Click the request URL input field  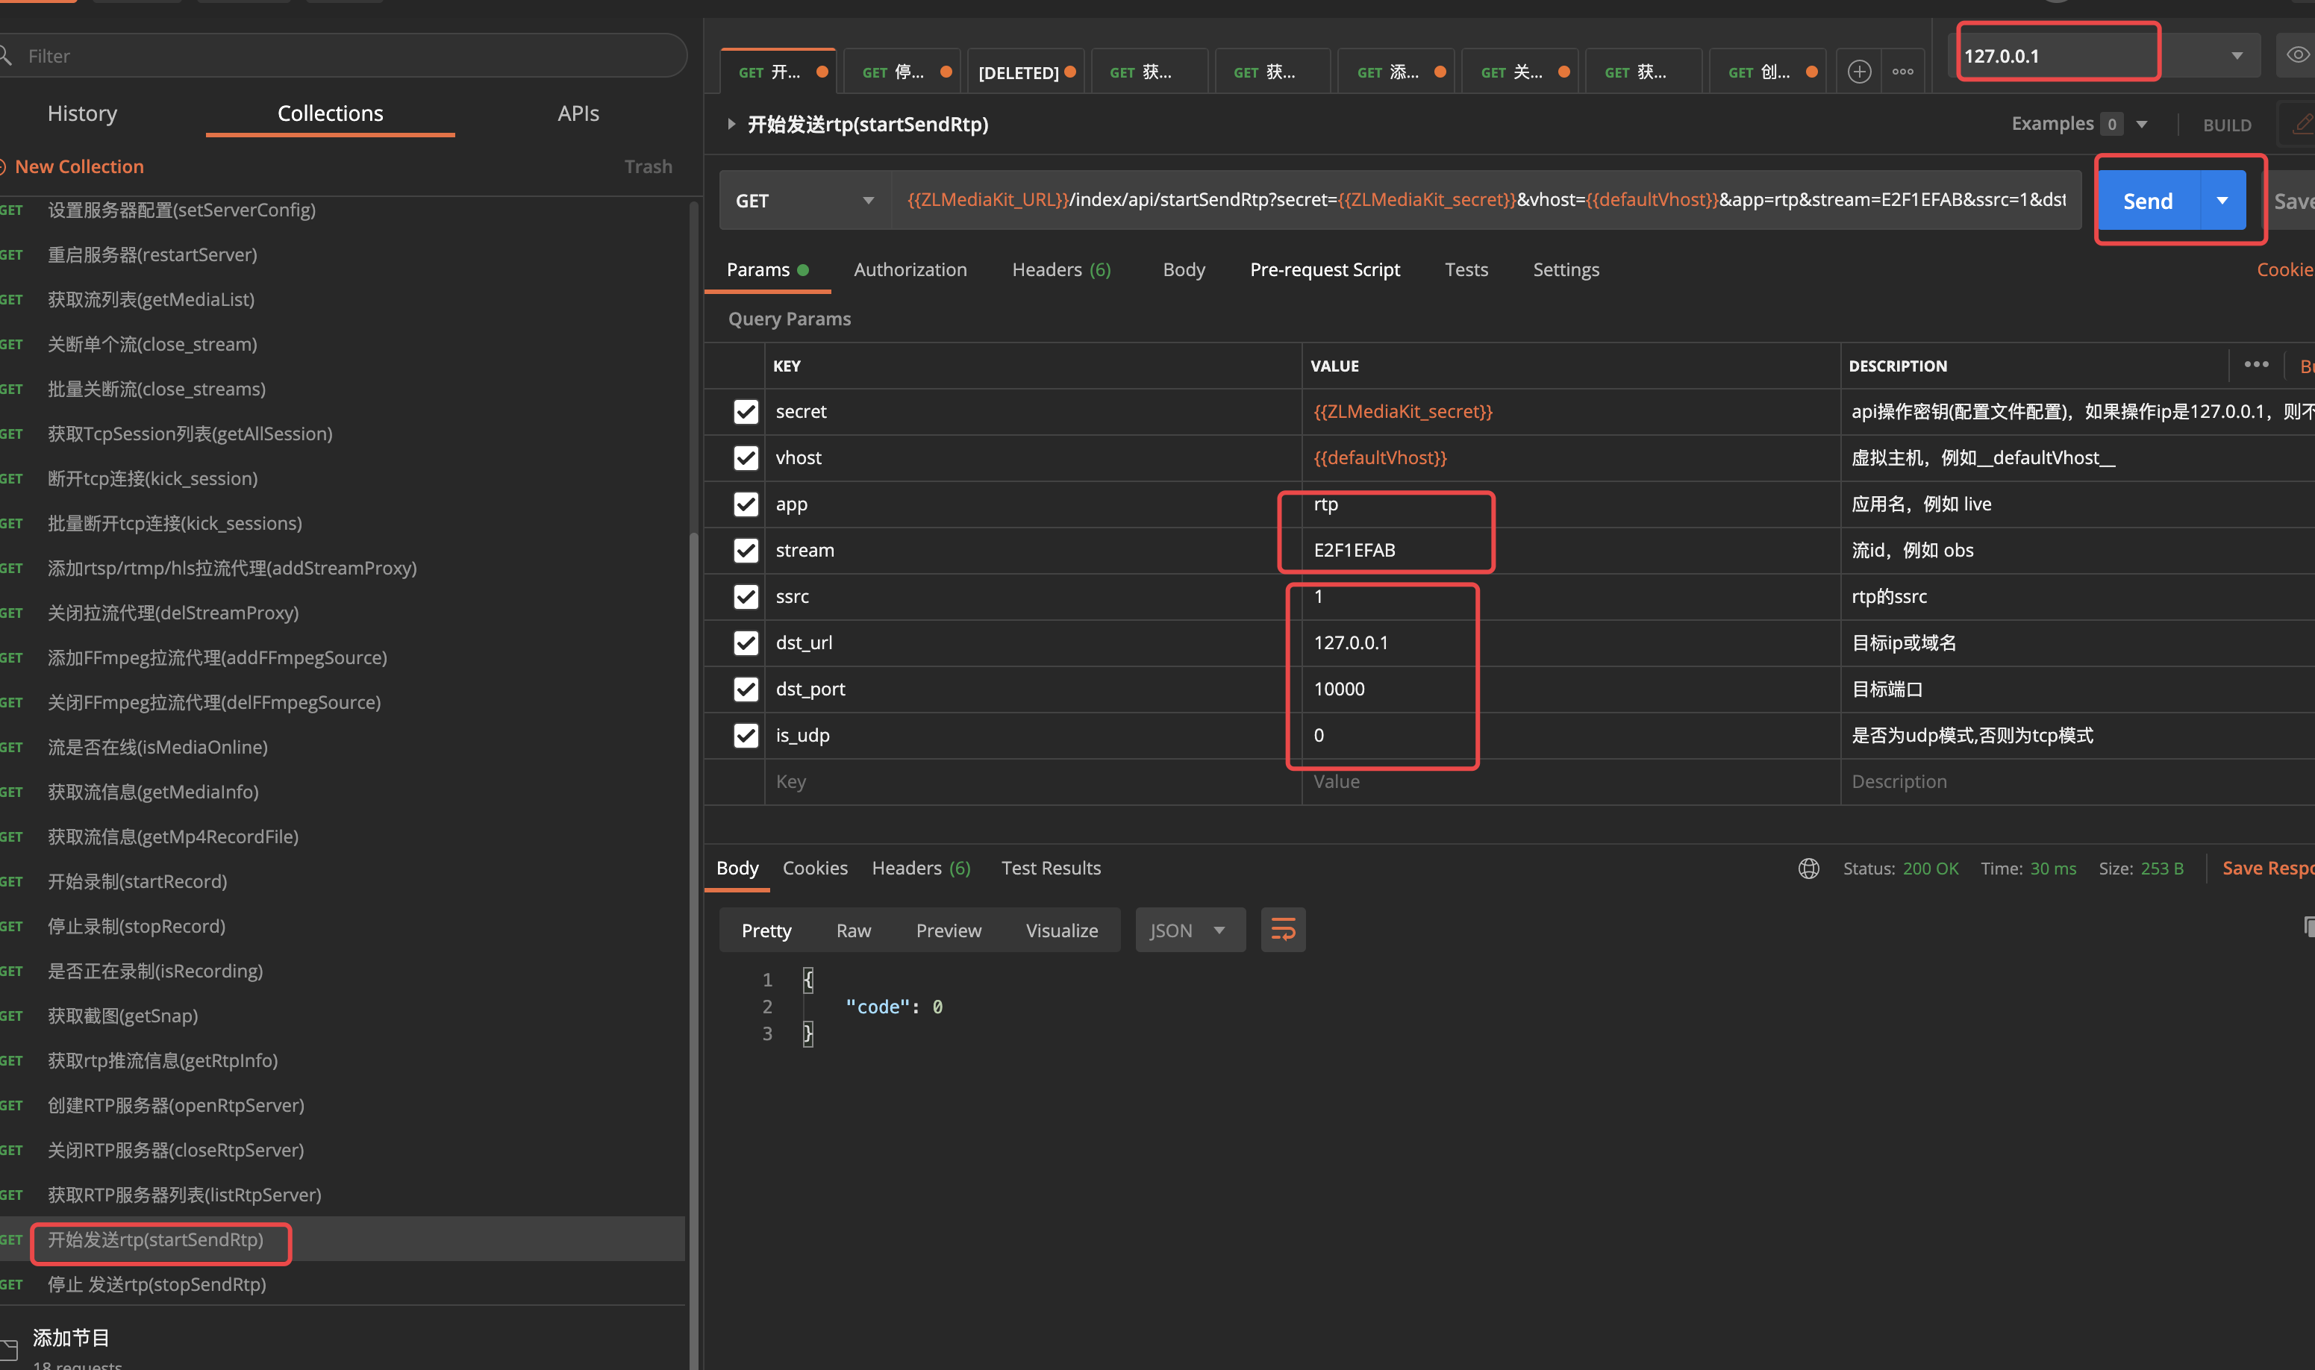(1484, 200)
